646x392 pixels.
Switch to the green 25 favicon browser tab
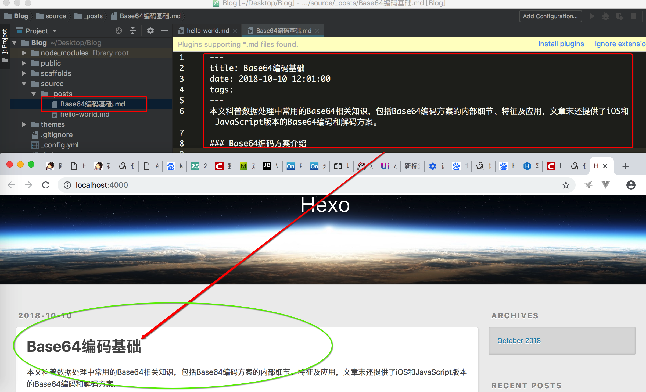click(199, 166)
